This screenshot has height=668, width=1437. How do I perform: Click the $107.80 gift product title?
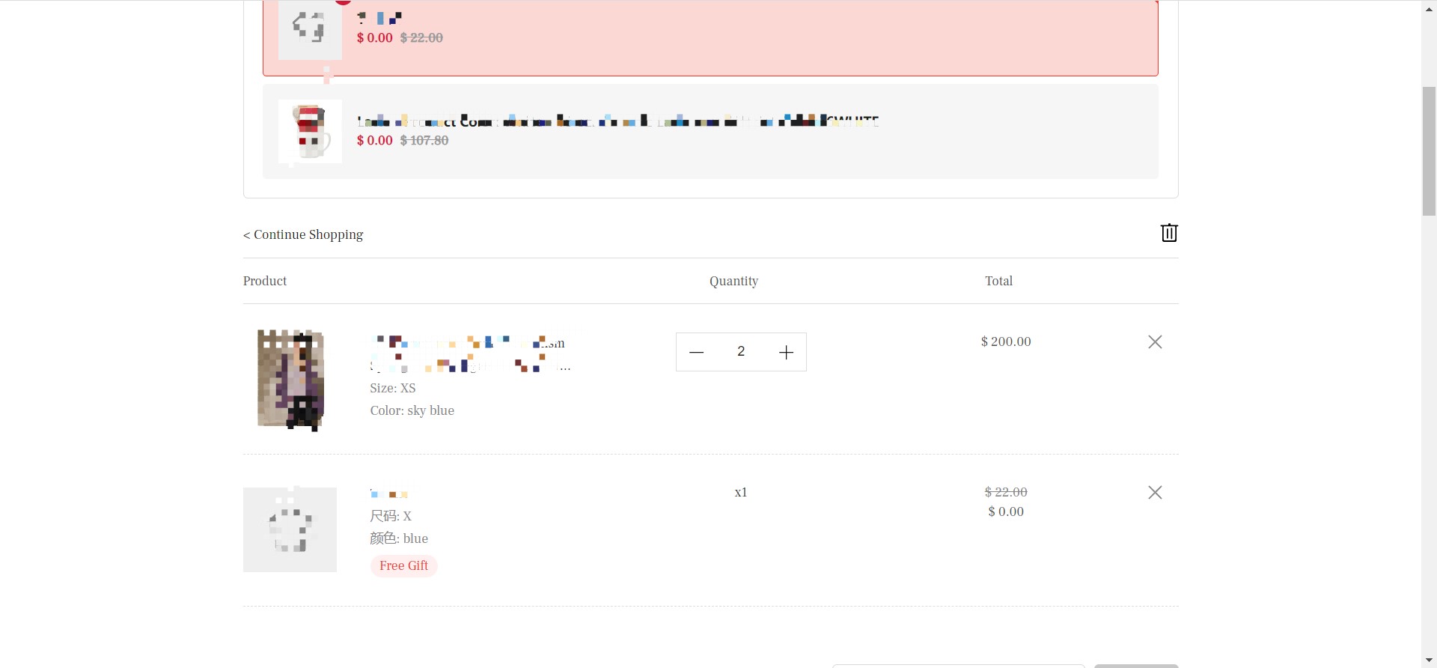click(617, 121)
